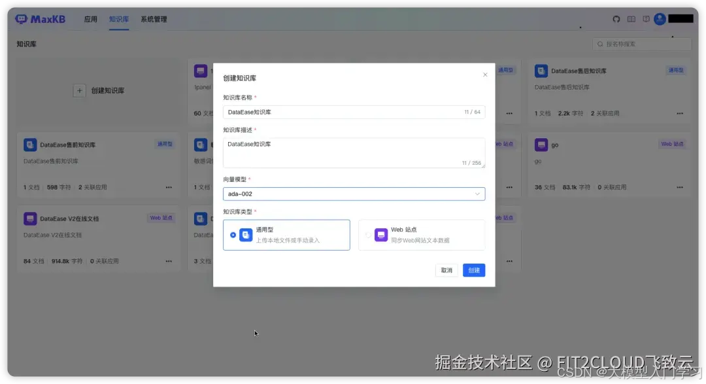
Task: Expand the 向量模型 dropdown arrow
Action: click(x=477, y=194)
